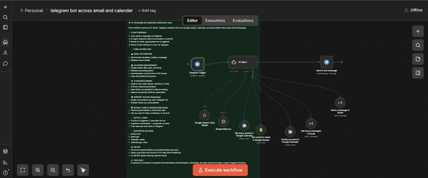Open search from the left sidebar
This screenshot has height=178, width=428.
(5, 17)
